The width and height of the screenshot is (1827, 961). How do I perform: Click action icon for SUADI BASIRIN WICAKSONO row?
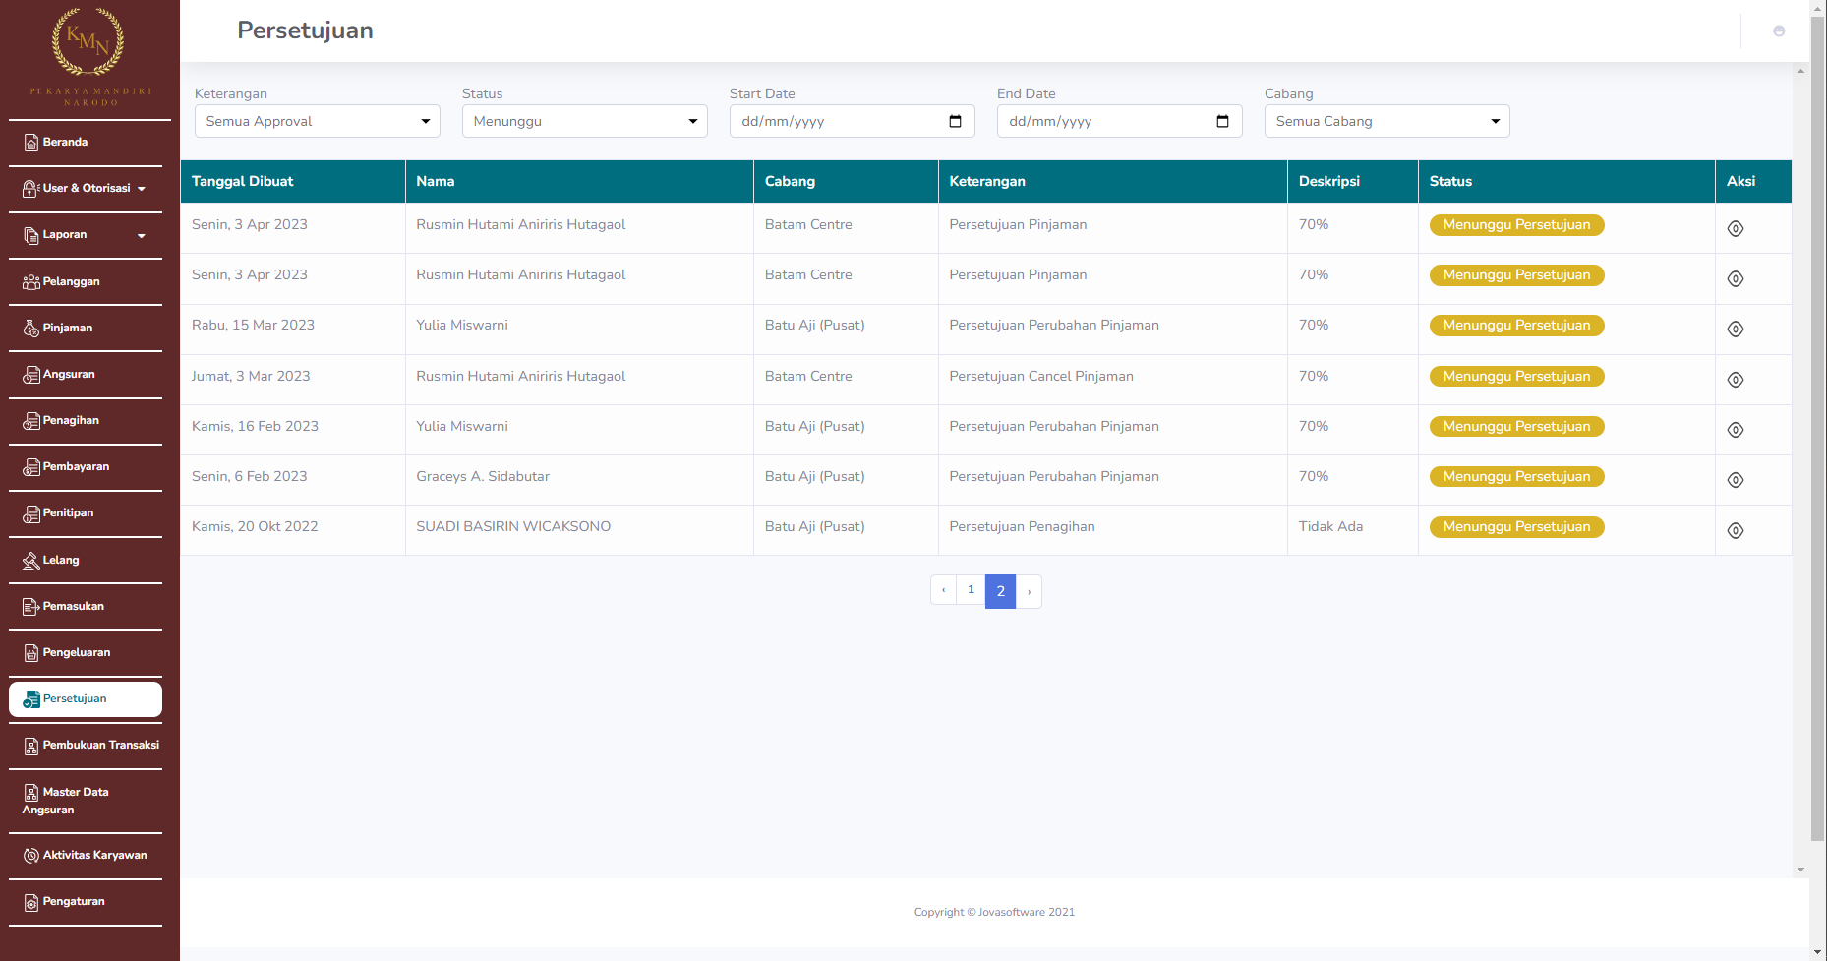pos(1736,530)
